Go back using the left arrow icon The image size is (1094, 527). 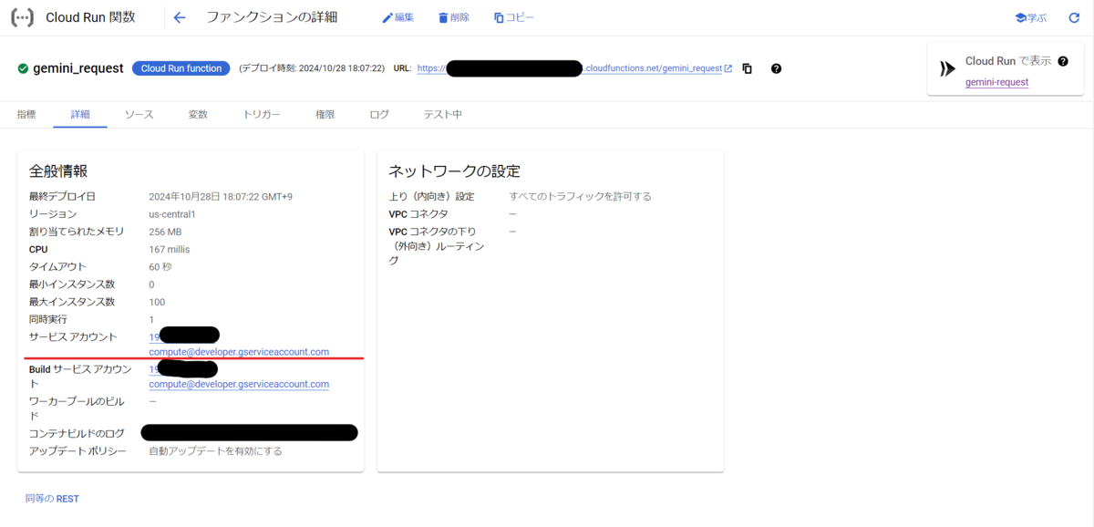180,17
